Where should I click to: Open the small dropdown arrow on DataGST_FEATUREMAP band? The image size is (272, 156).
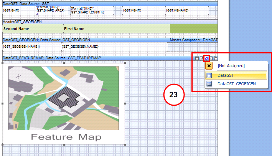click(x=211, y=58)
